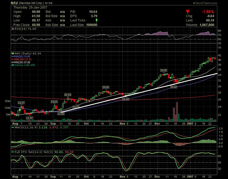228x179 pixels.
Task: Click the white MA(20) legend line
Action: tap(13, 62)
